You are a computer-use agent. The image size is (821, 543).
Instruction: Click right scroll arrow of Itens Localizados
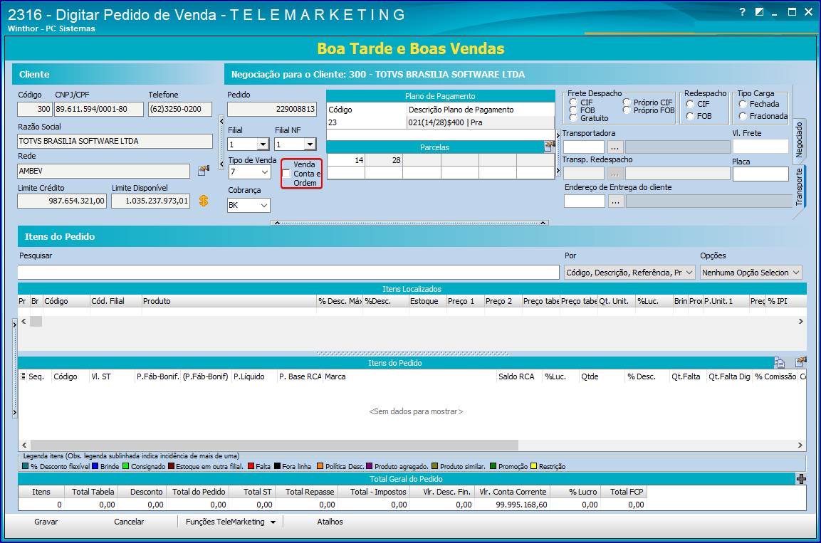point(800,321)
